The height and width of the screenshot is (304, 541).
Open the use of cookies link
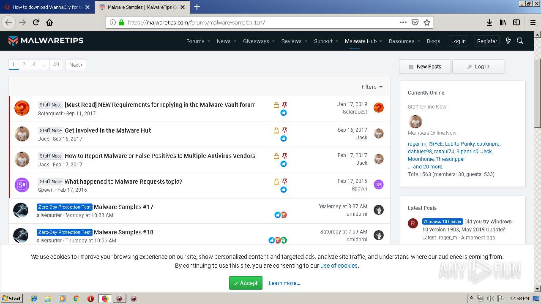pos(339,266)
